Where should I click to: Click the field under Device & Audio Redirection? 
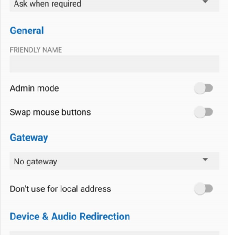(114, 233)
